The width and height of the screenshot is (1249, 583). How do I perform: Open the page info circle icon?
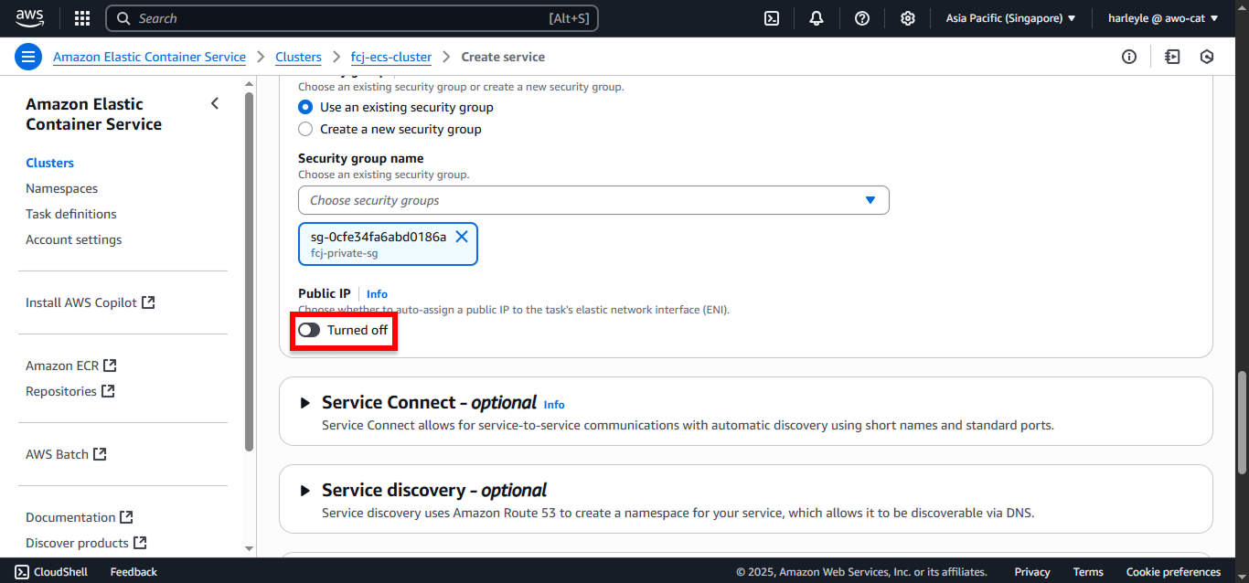[1129, 57]
